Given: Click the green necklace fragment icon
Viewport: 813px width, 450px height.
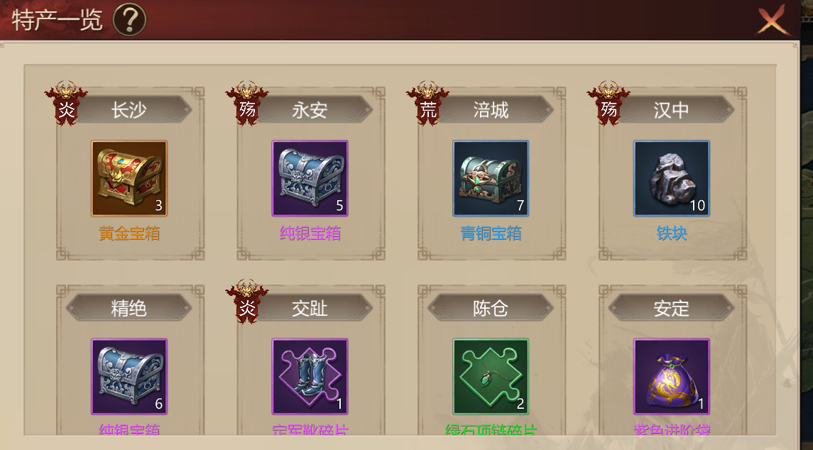Looking at the screenshot, I should (491, 376).
